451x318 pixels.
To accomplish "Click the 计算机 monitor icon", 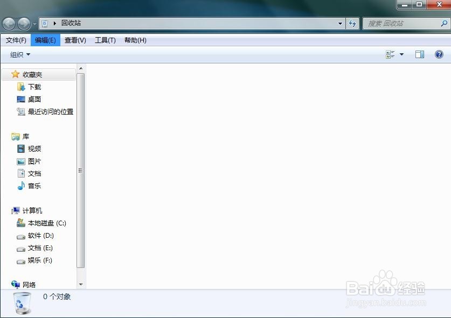I will (16, 210).
